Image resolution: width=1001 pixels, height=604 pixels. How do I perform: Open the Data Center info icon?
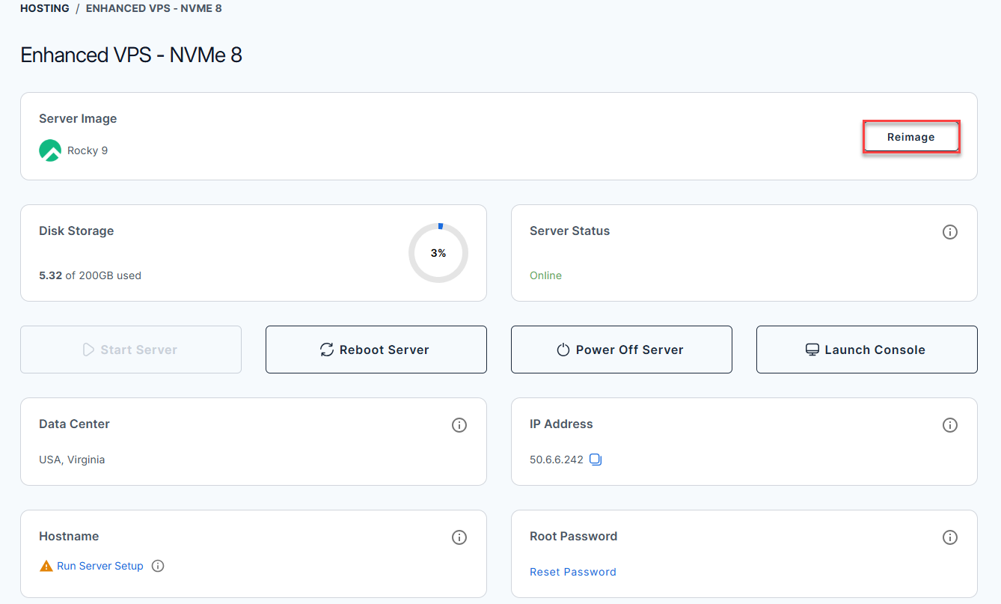click(459, 424)
